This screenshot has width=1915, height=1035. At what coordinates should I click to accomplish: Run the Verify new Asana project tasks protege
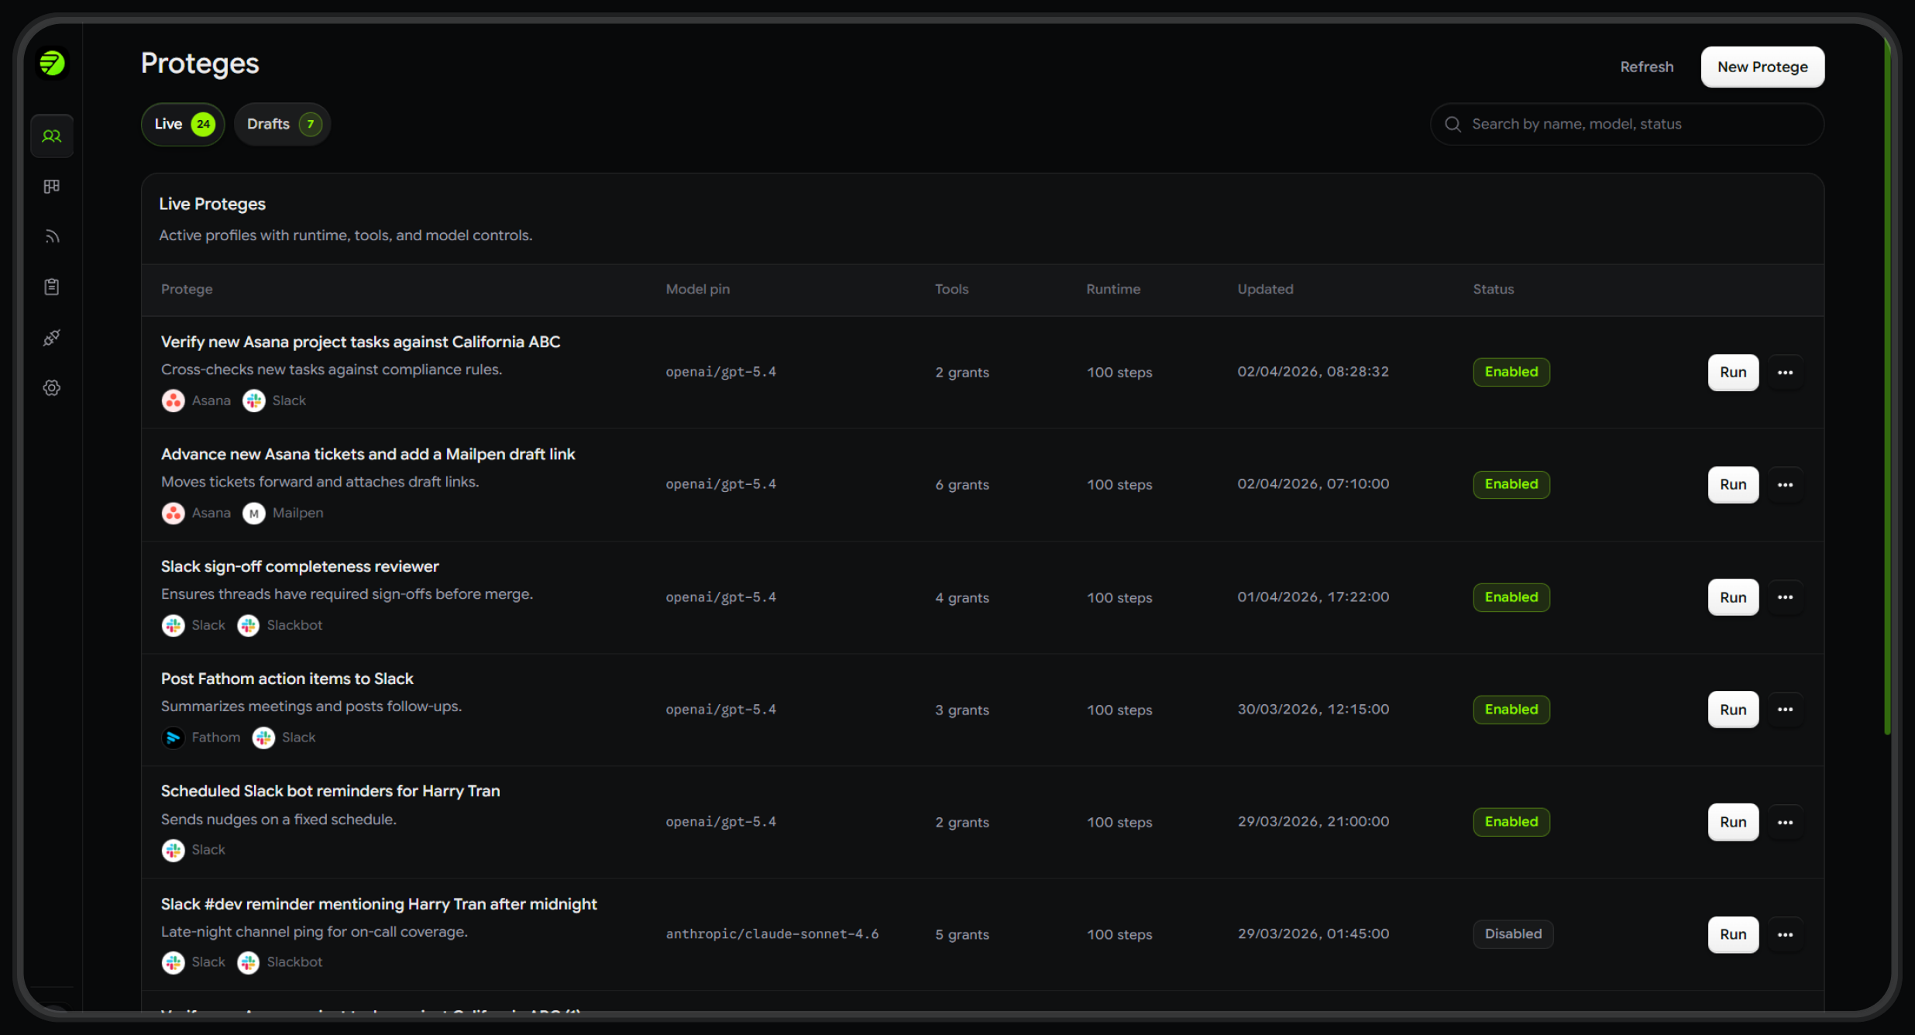(x=1733, y=373)
